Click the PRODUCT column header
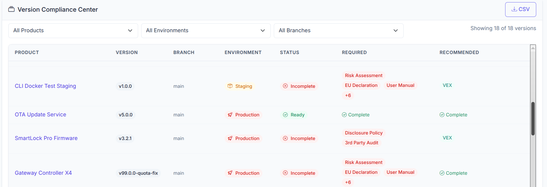This screenshot has width=547, height=187. click(27, 53)
